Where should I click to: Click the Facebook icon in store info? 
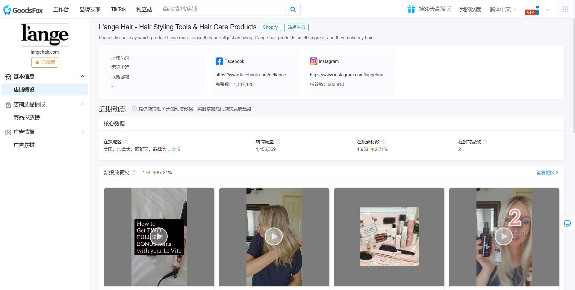tap(220, 61)
